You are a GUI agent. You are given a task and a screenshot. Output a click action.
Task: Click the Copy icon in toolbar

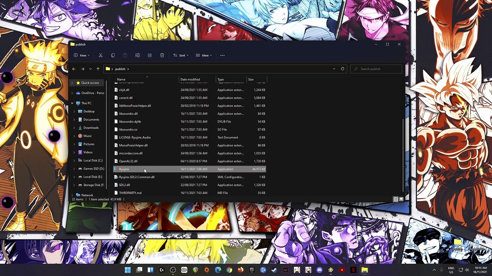[x=113, y=55]
